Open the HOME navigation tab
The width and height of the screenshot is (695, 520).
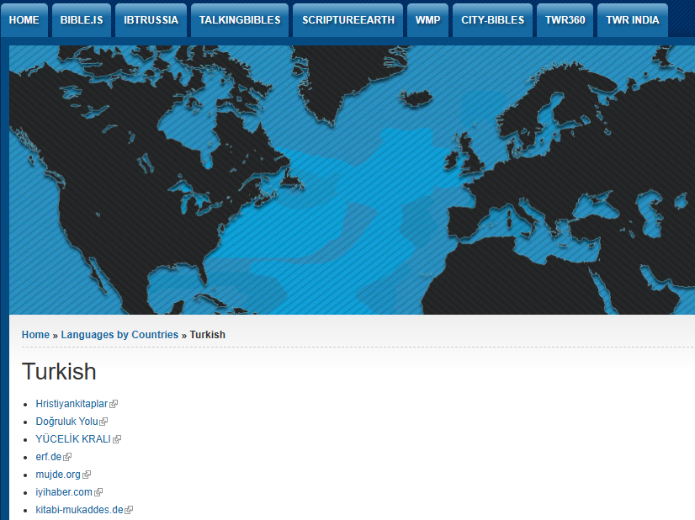click(24, 20)
